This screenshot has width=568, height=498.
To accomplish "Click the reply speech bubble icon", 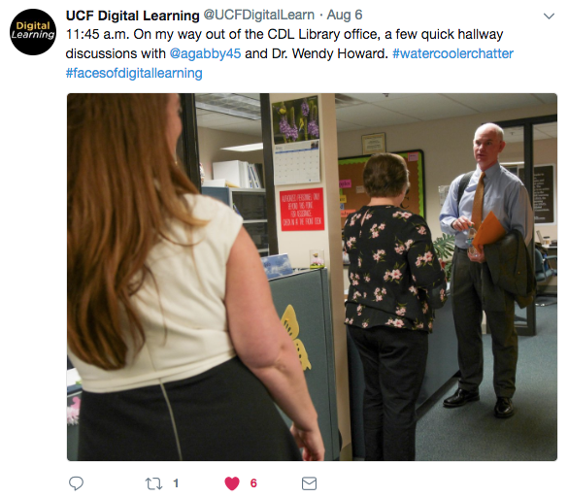I will [x=76, y=483].
